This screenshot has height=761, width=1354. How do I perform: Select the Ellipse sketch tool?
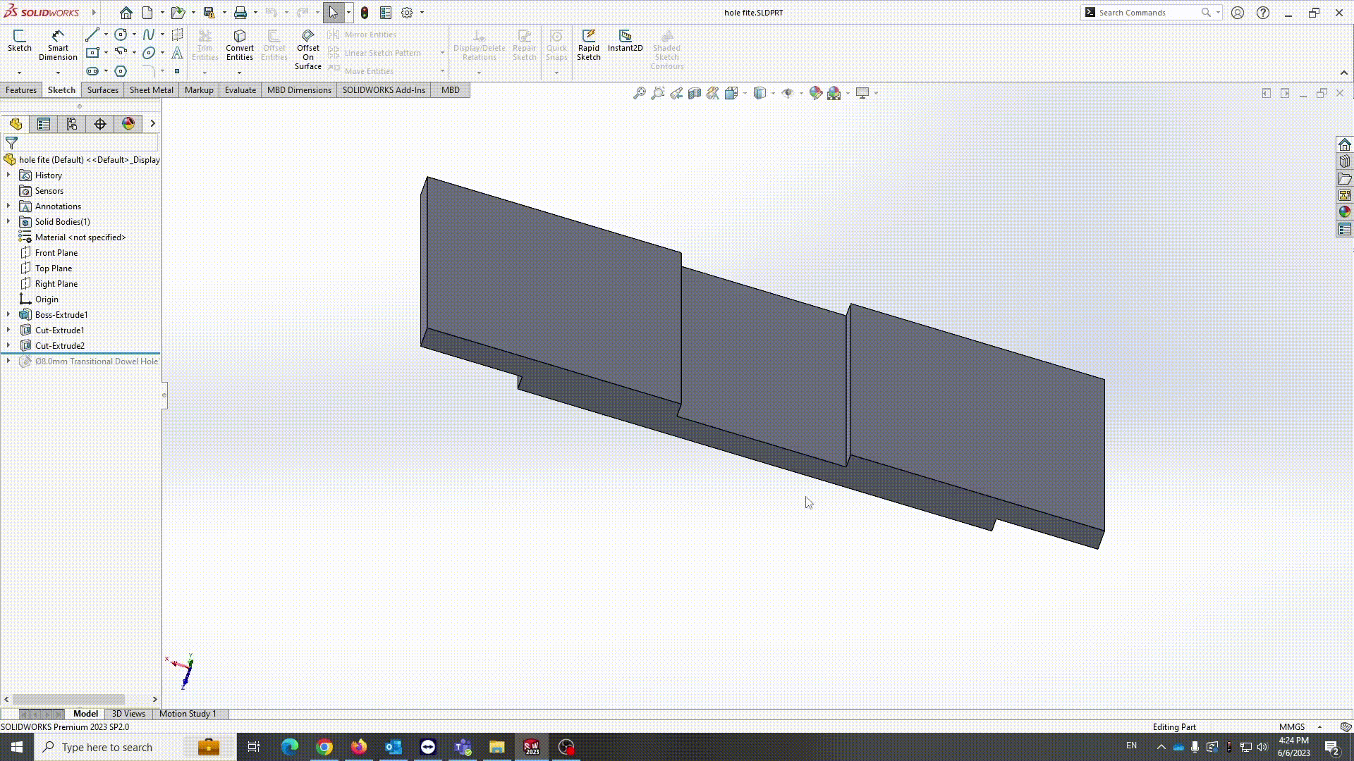pyautogui.click(x=149, y=53)
